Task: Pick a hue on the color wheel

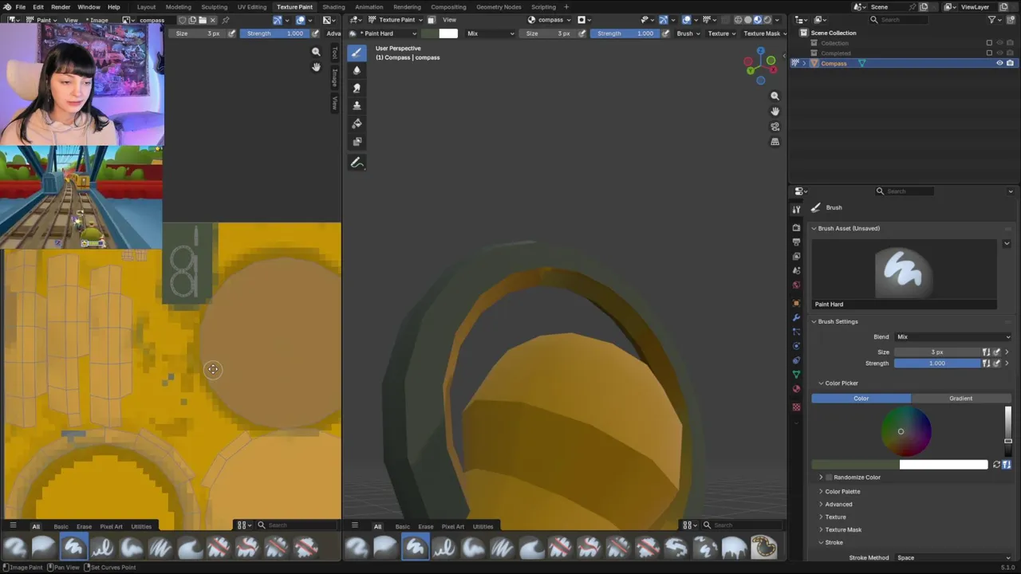Action: click(906, 431)
